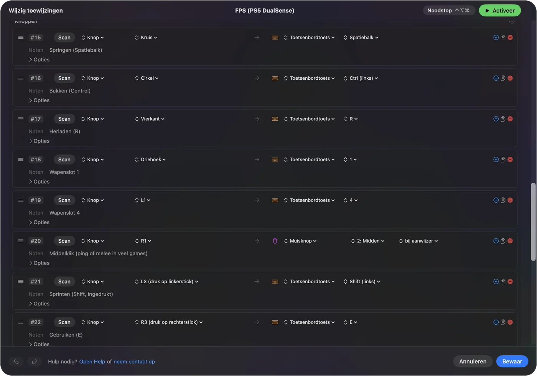Click the undo arrow icon
Viewport: 537px width, 376px height.
point(16,361)
